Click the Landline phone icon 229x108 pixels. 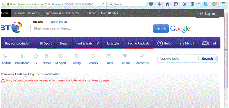tap(5, 56)
